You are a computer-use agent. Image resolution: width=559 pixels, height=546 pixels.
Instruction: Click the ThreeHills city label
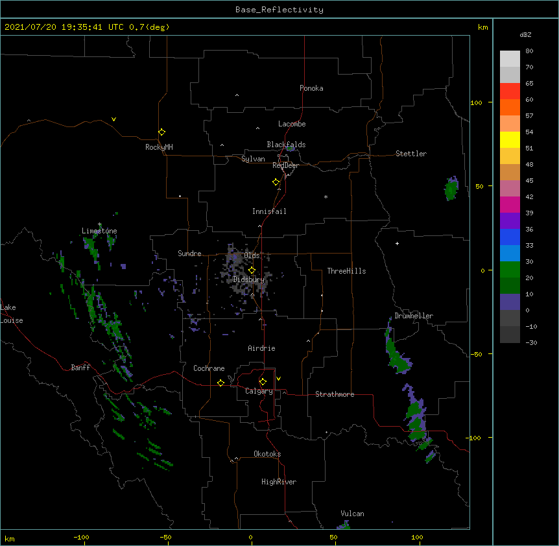pyautogui.click(x=346, y=271)
